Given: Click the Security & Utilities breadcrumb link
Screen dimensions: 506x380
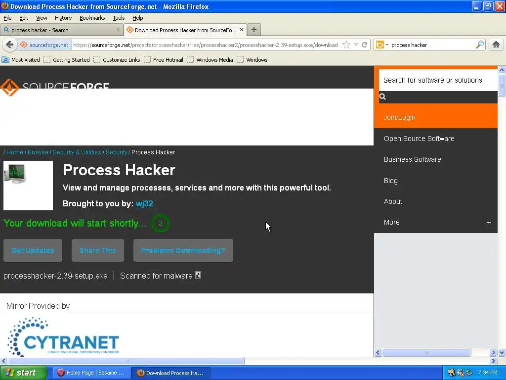Looking at the screenshot, I should click(77, 152).
